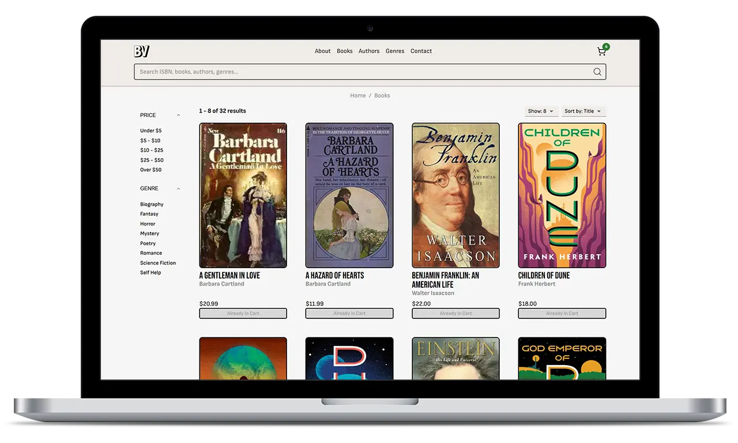Image resolution: width=738 pixels, height=443 pixels.
Task: Click the A HAZARD OF HEARTS title
Action: coord(335,276)
